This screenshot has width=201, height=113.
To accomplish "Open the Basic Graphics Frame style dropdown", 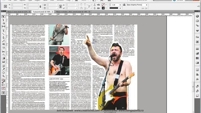I will [146, 5].
